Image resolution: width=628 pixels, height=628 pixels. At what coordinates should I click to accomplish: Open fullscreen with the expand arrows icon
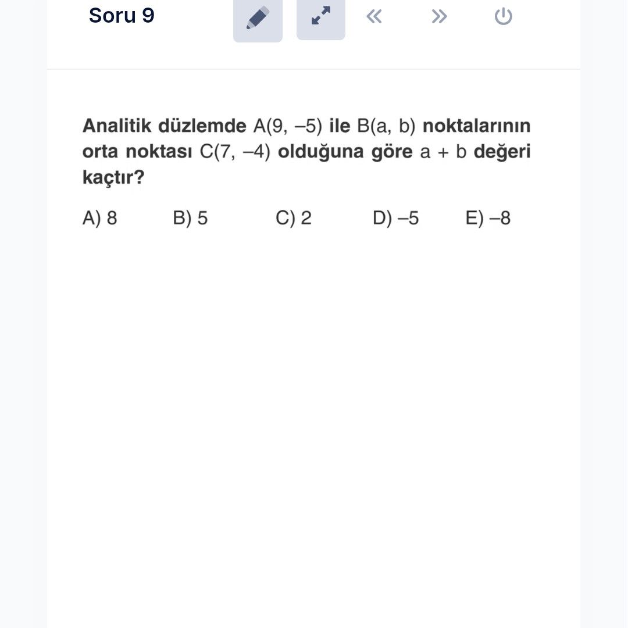pyautogui.click(x=321, y=16)
